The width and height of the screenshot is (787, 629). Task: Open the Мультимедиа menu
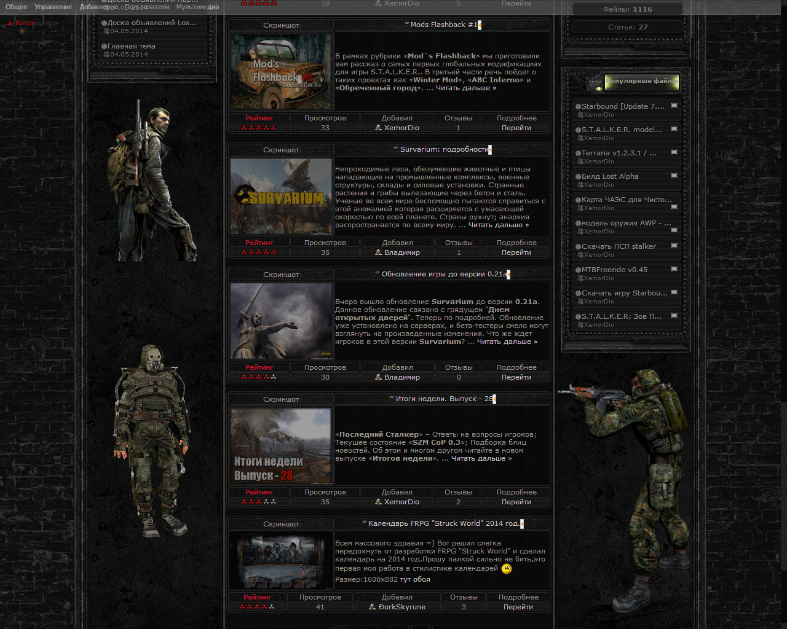pyautogui.click(x=197, y=7)
